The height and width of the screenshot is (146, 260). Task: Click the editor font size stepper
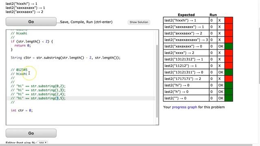pos(42,143)
